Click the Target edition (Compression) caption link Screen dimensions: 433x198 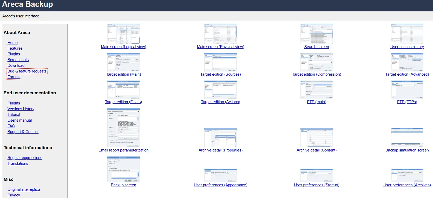pyautogui.click(x=317, y=74)
